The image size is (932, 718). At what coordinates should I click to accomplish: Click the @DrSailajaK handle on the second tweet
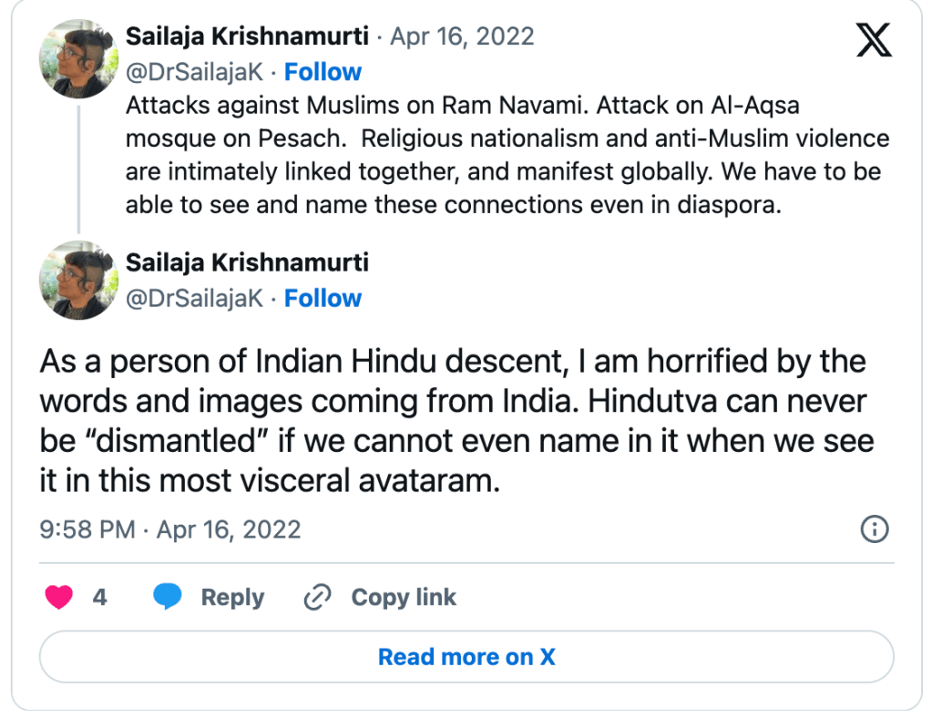(x=194, y=298)
